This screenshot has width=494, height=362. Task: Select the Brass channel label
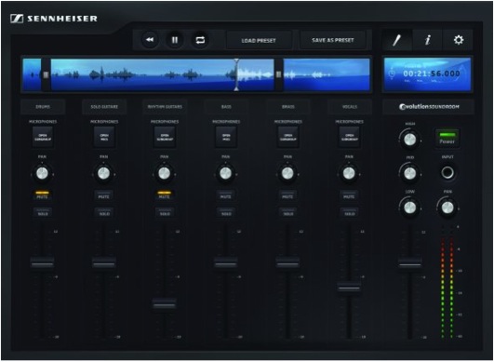pos(288,107)
